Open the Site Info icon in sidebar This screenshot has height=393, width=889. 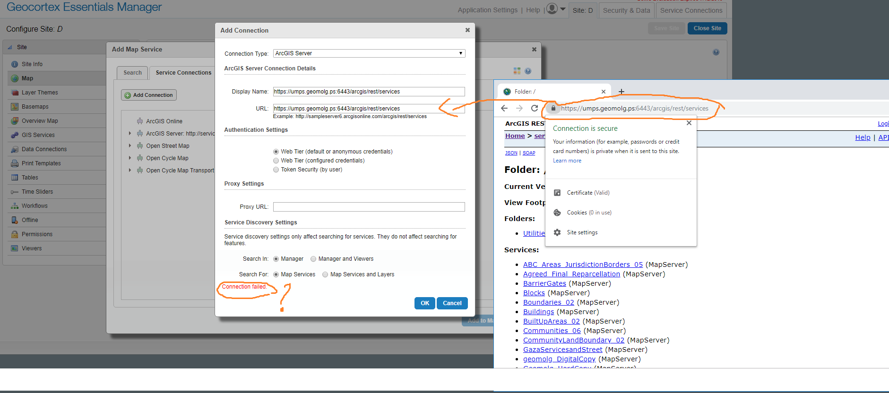[15, 64]
